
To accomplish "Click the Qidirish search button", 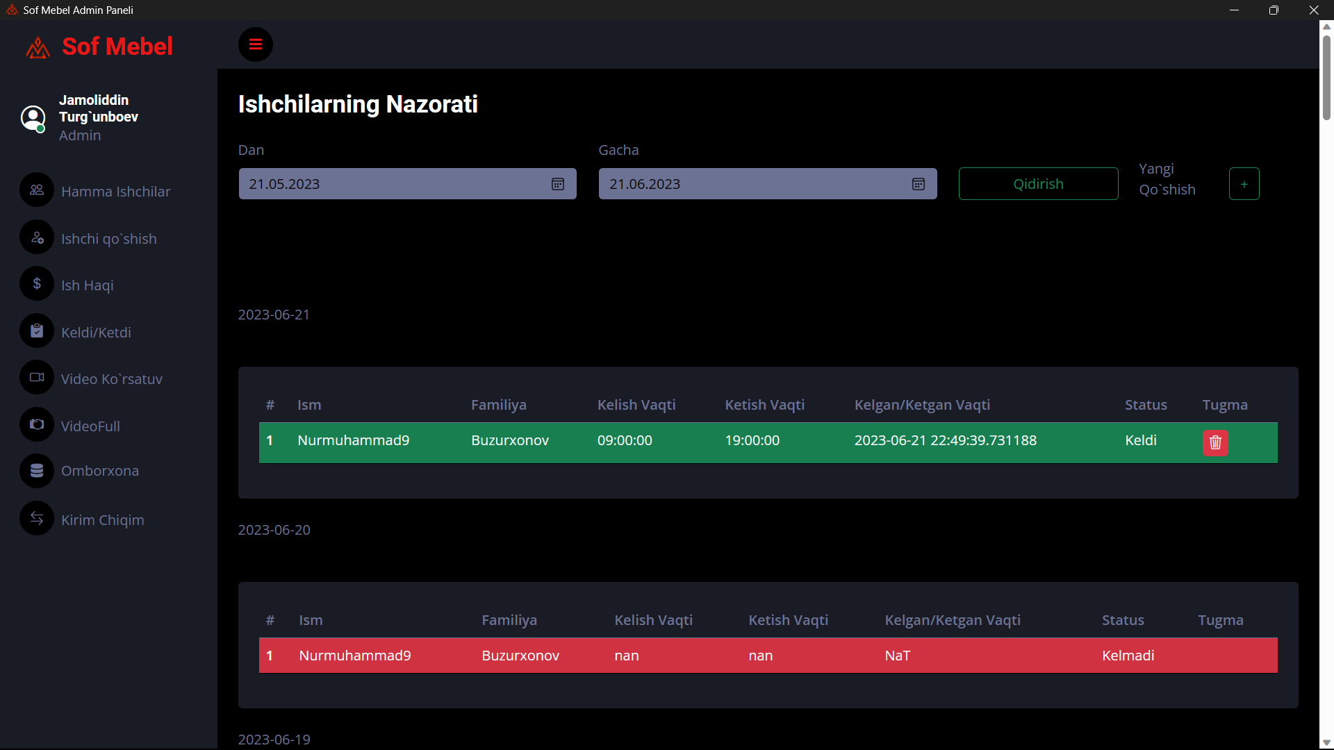I will pos(1038,184).
